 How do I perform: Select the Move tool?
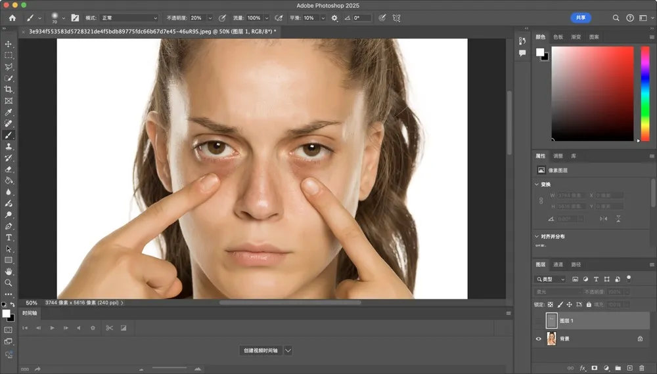click(9, 44)
